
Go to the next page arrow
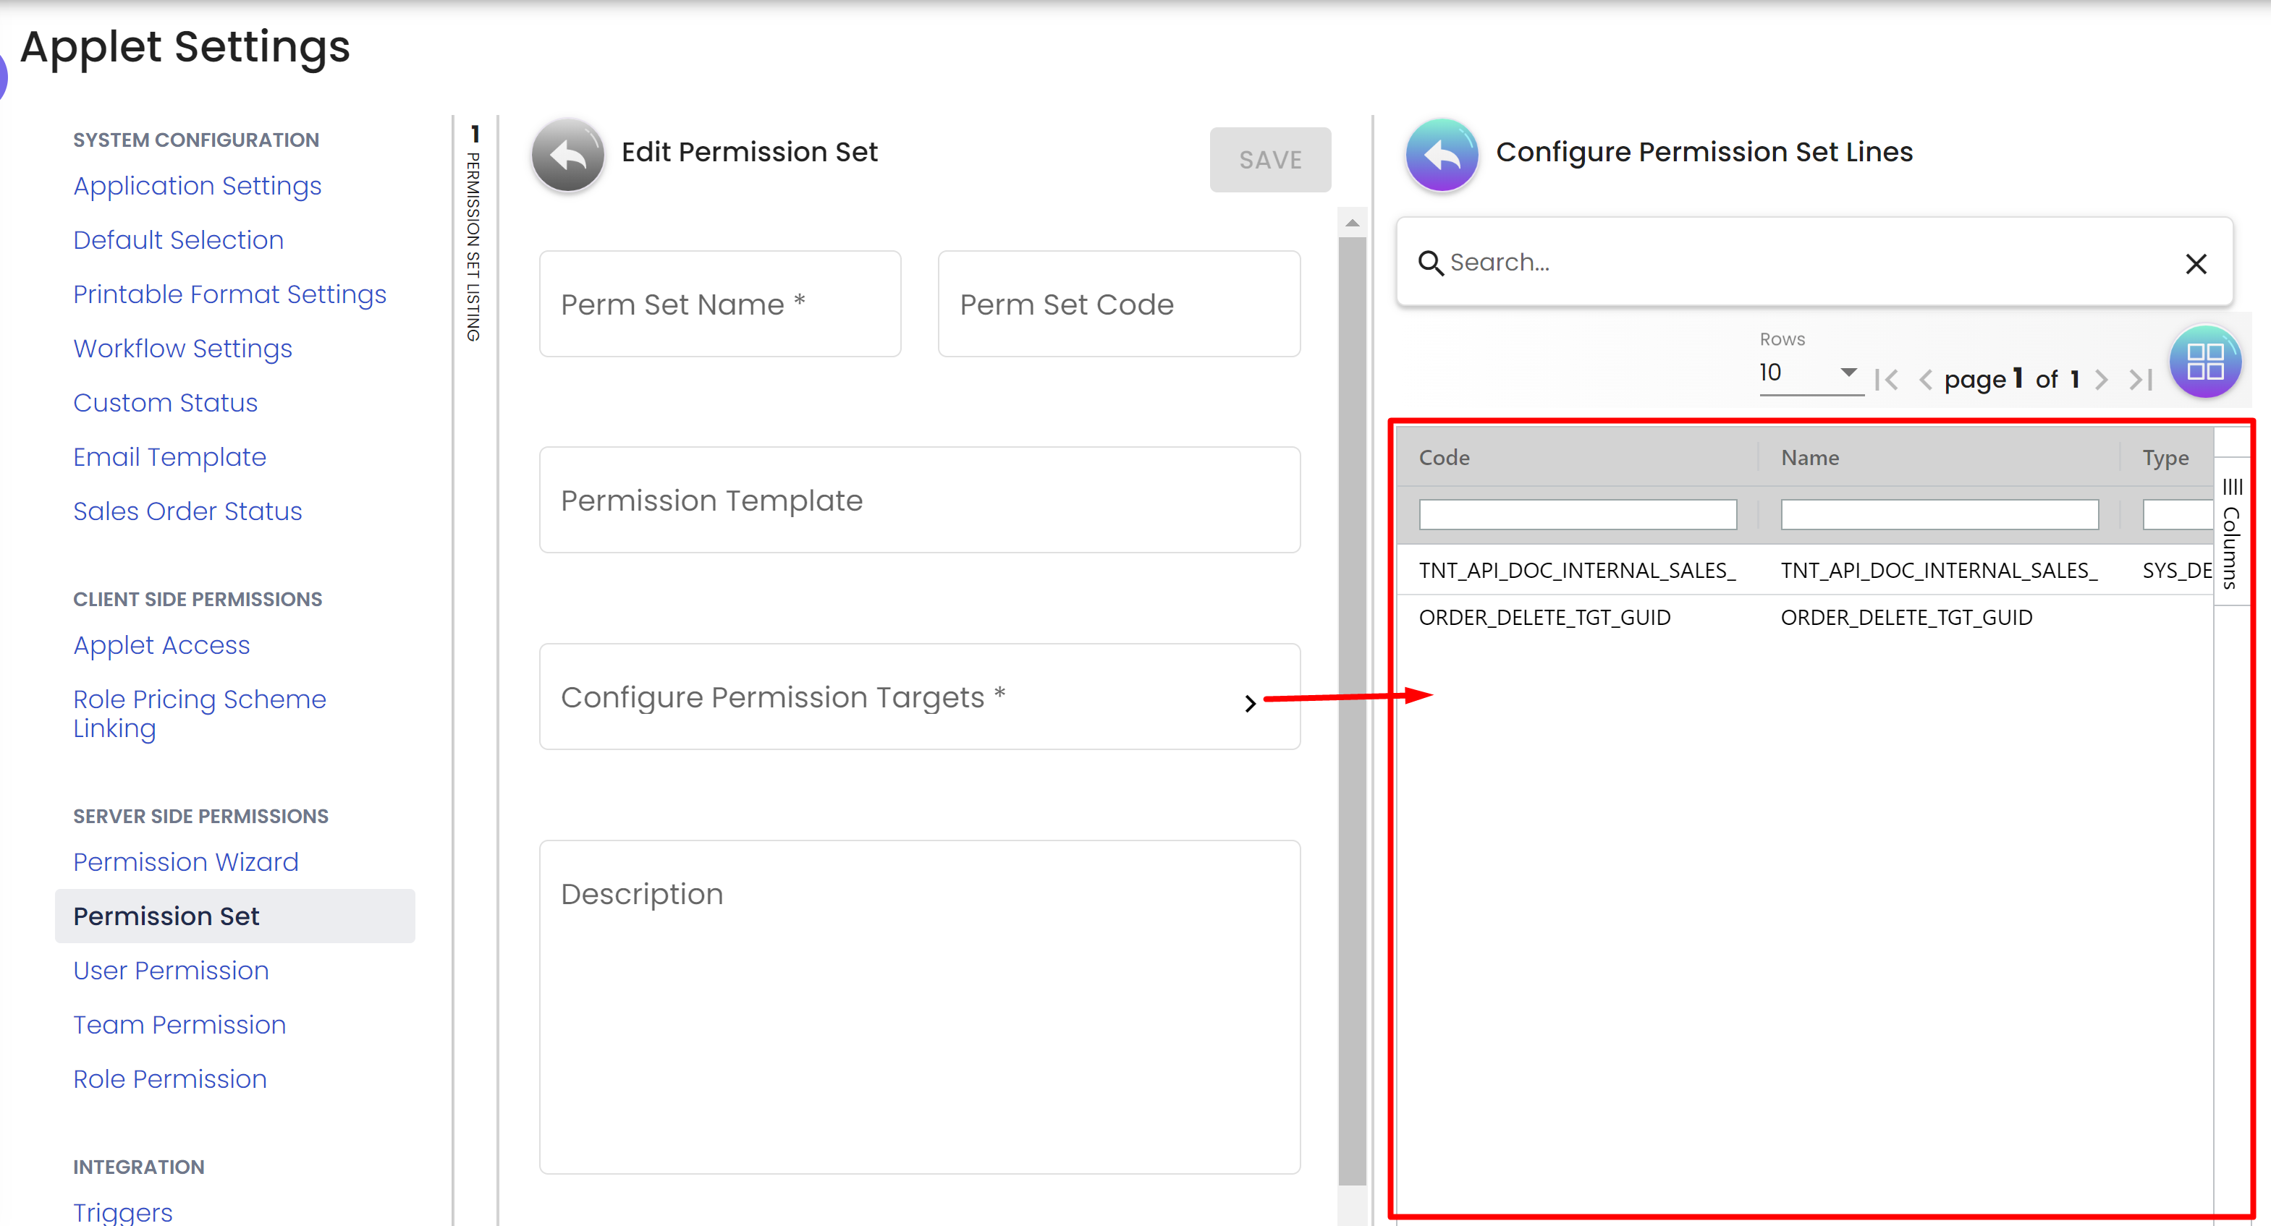[x=2102, y=380]
